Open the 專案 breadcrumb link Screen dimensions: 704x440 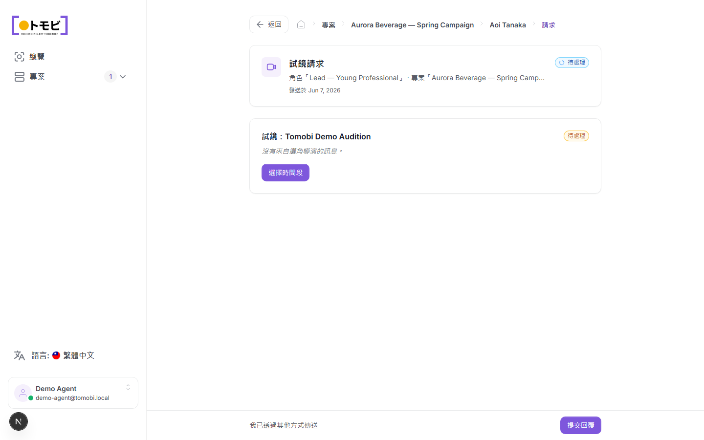pos(329,25)
